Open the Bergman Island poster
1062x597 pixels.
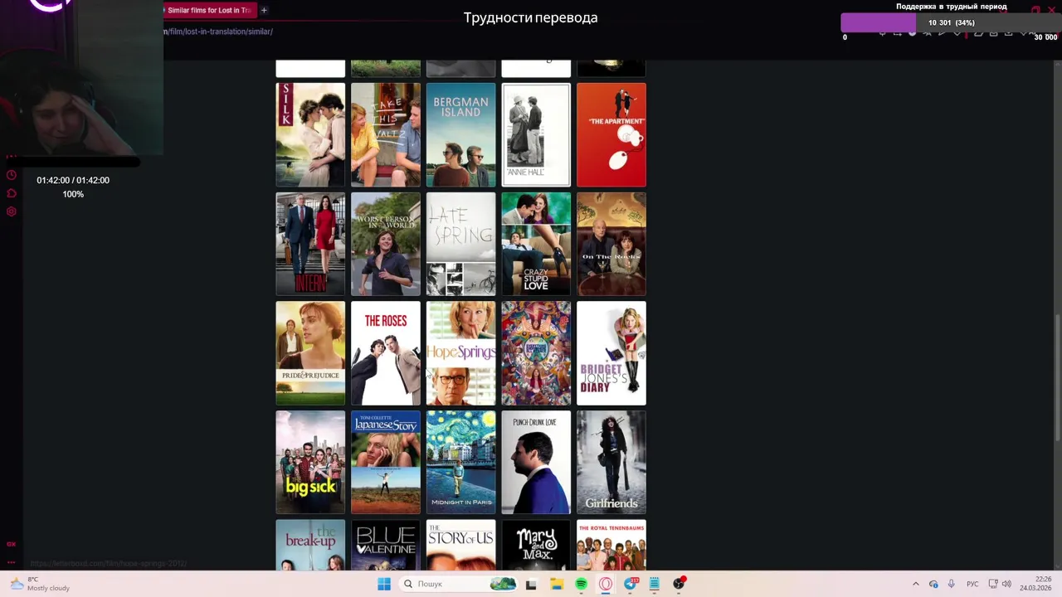point(460,134)
